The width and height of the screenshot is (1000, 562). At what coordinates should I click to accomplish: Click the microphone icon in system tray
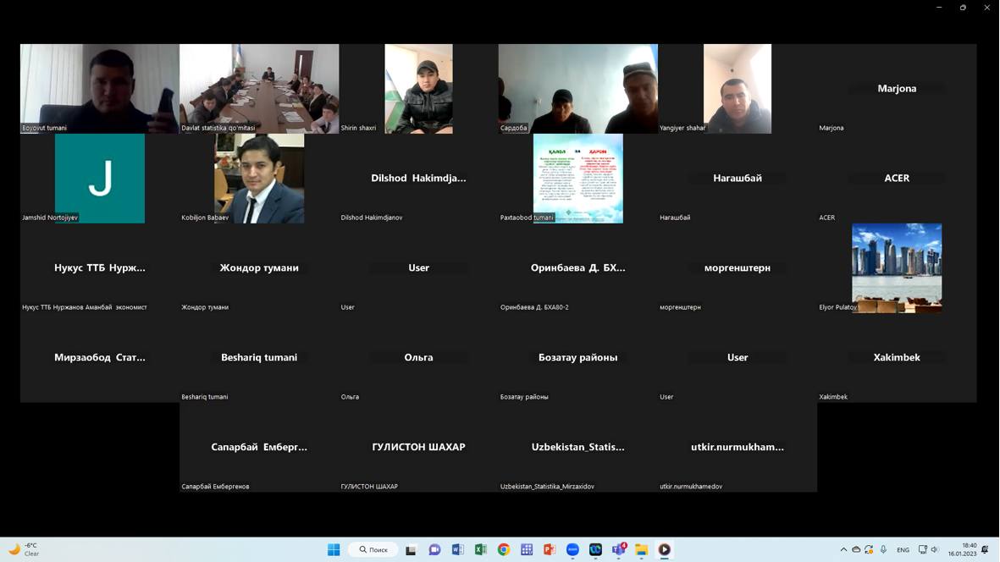tap(883, 549)
